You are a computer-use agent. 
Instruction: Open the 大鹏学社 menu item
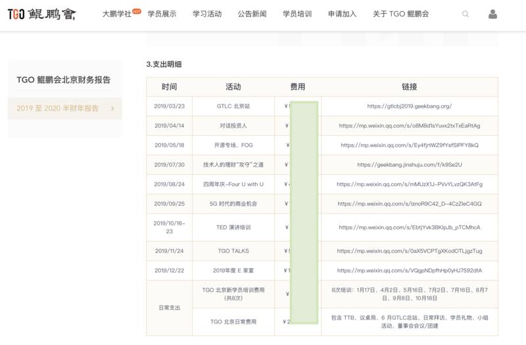tap(117, 14)
